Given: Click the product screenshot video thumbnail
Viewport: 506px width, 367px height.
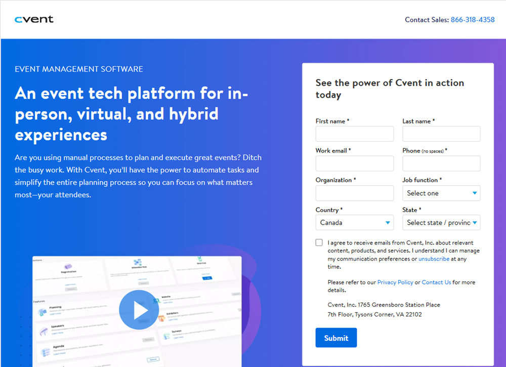Looking at the screenshot, I should 137,311.
